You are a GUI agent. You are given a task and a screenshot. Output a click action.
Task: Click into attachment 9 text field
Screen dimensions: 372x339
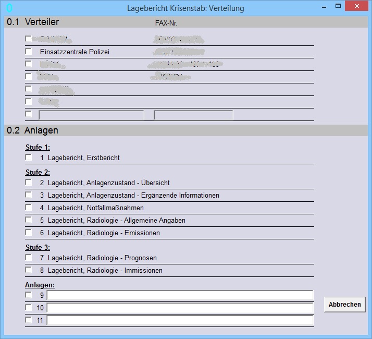point(180,295)
